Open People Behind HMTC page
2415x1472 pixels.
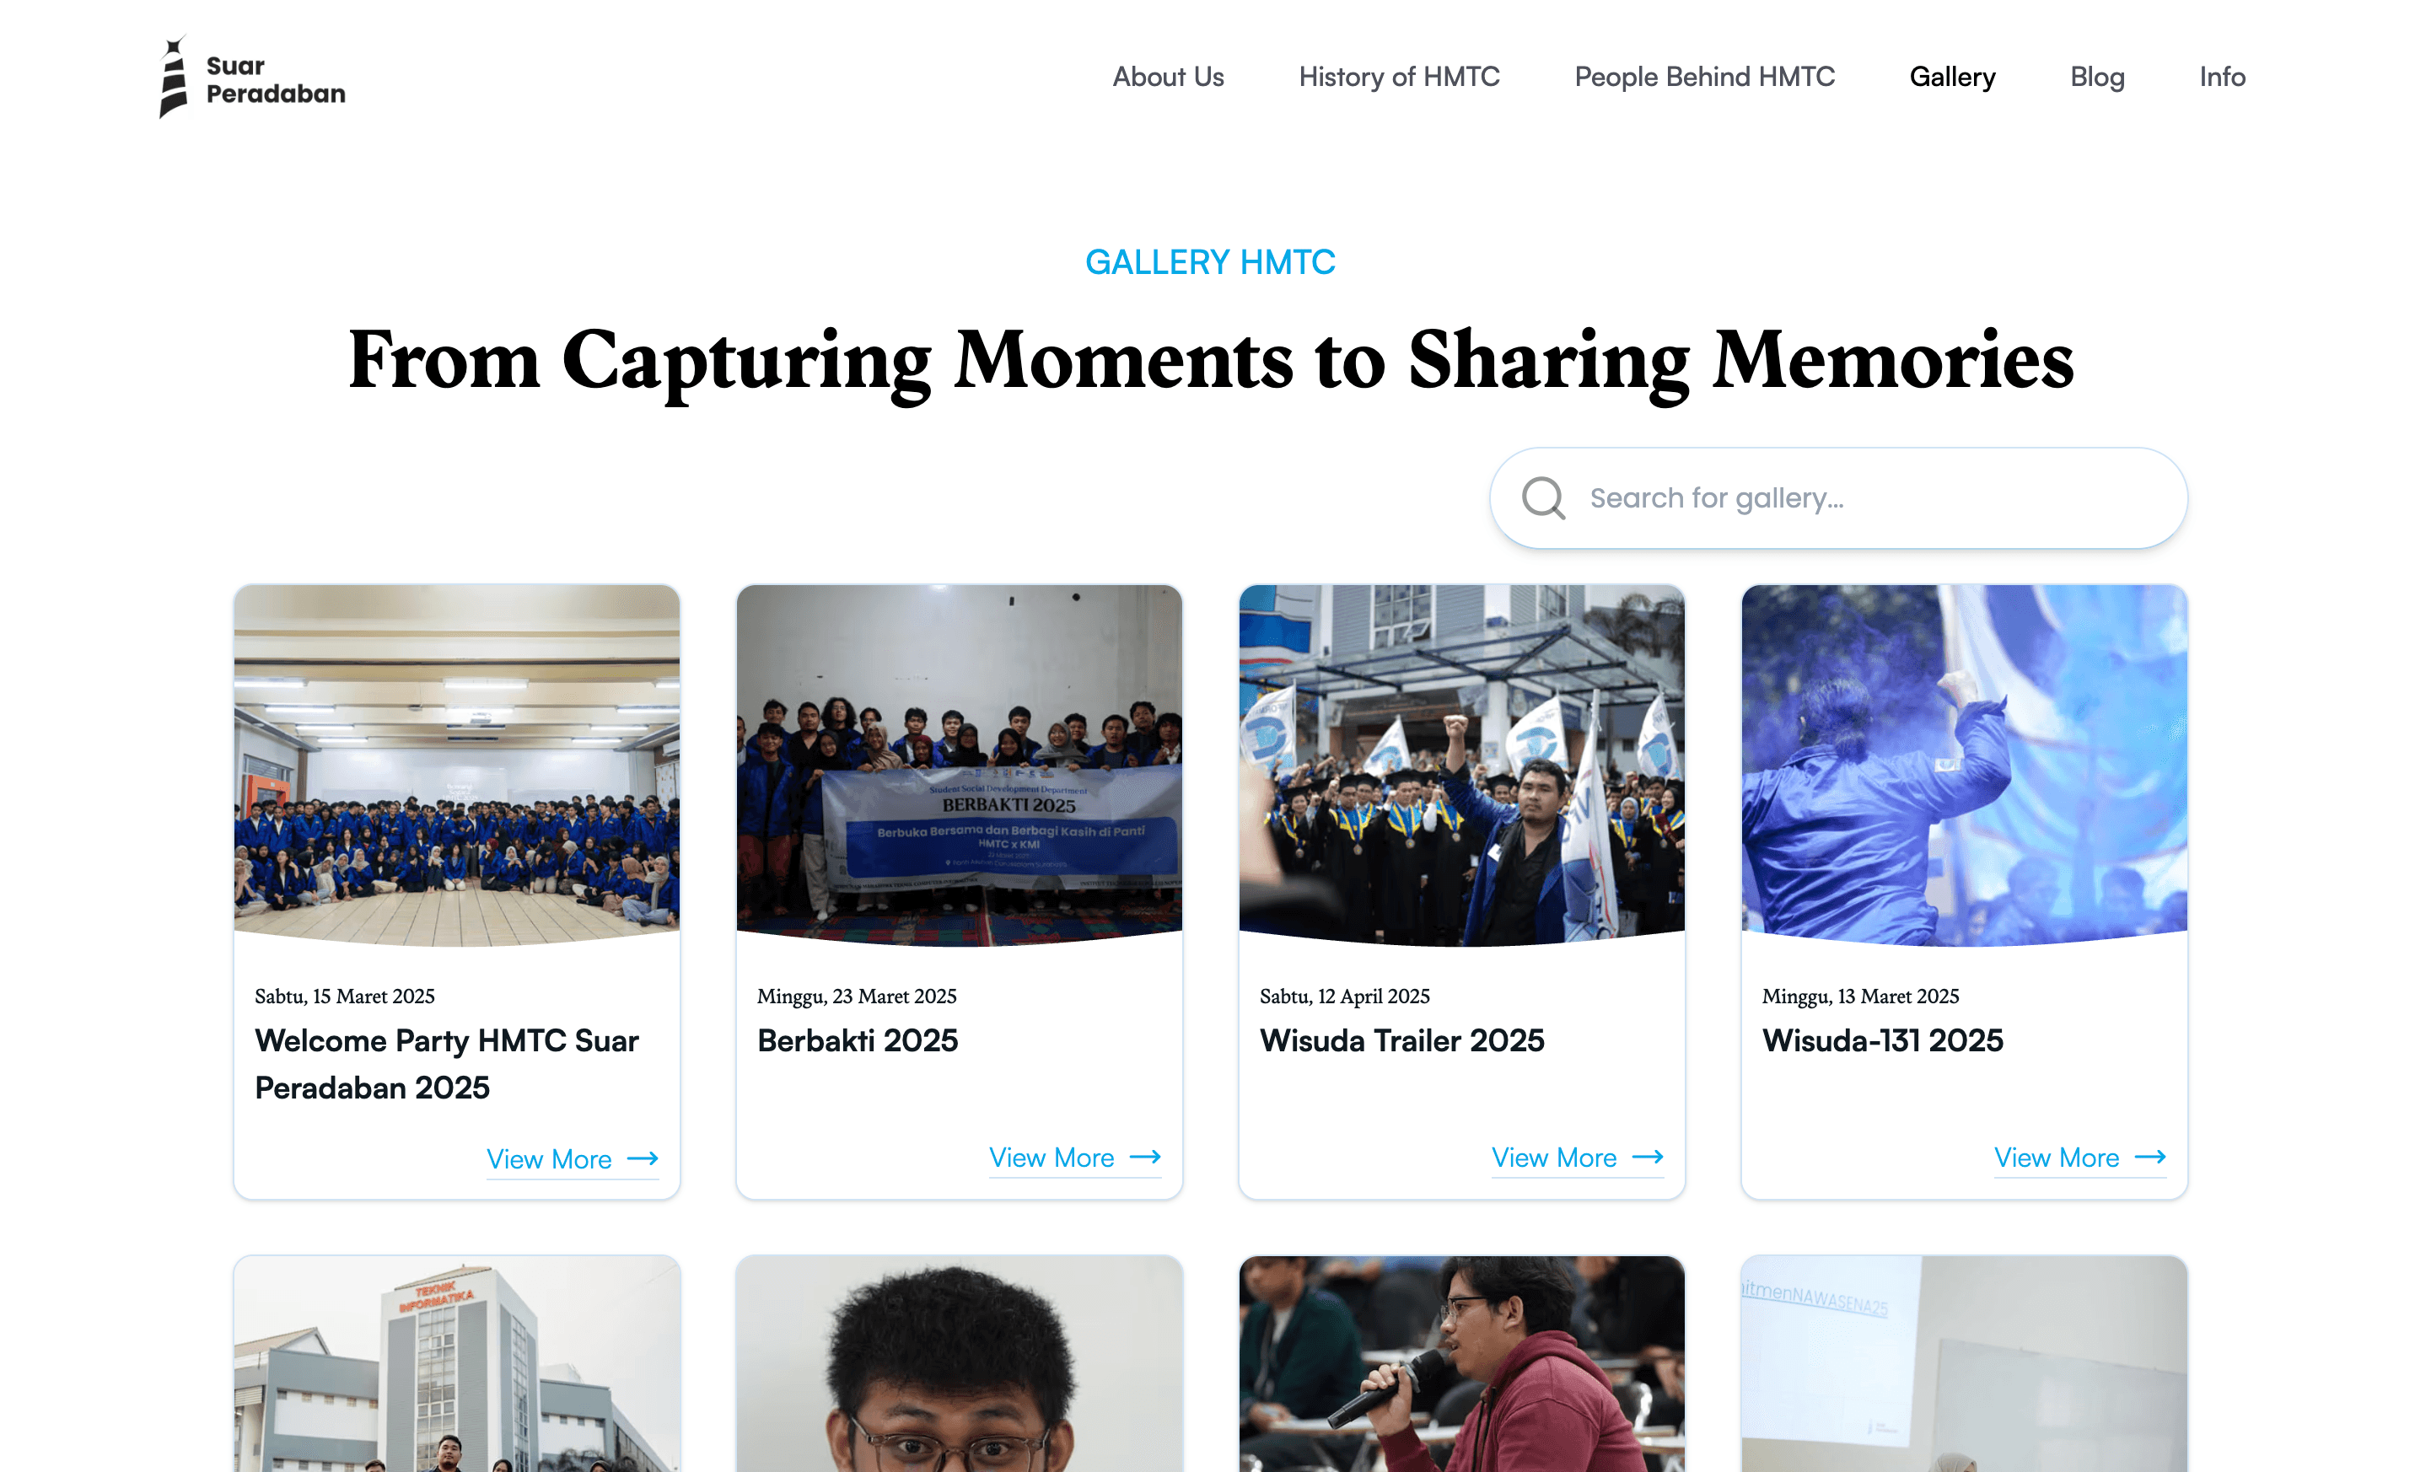coord(1704,77)
